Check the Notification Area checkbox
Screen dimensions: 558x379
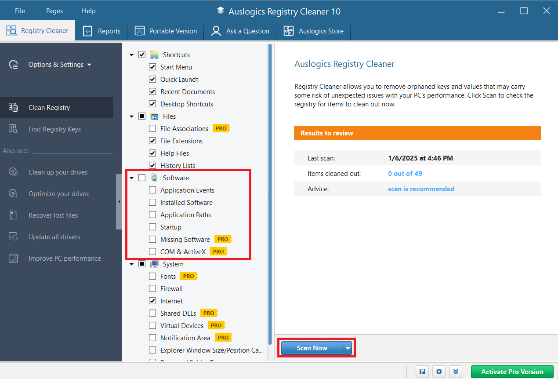tap(152, 338)
